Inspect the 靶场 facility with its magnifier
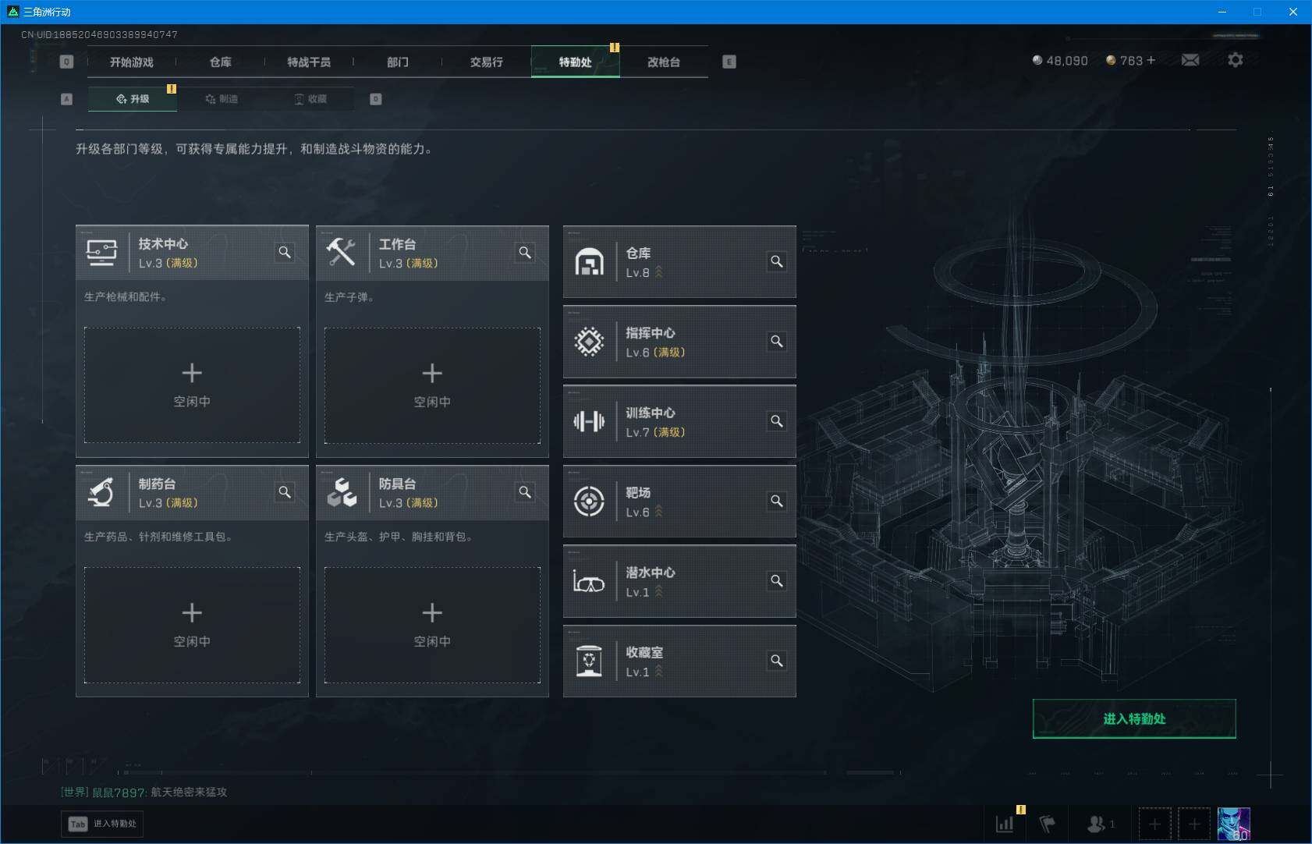1312x844 pixels. click(777, 502)
